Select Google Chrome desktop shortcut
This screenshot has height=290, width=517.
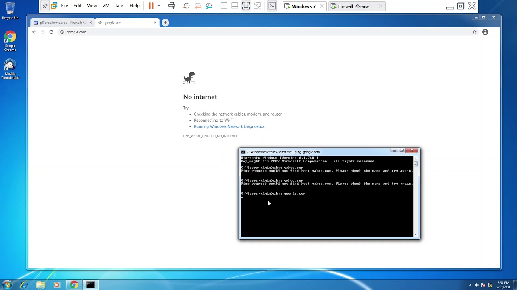pyautogui.click(x=10, y=41)
